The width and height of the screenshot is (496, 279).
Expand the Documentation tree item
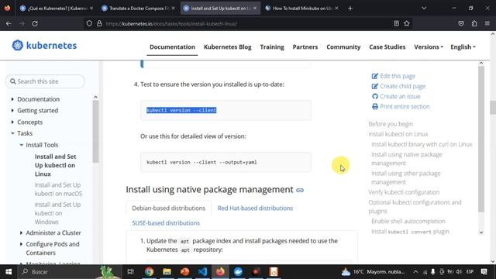(x=12, y=99)
